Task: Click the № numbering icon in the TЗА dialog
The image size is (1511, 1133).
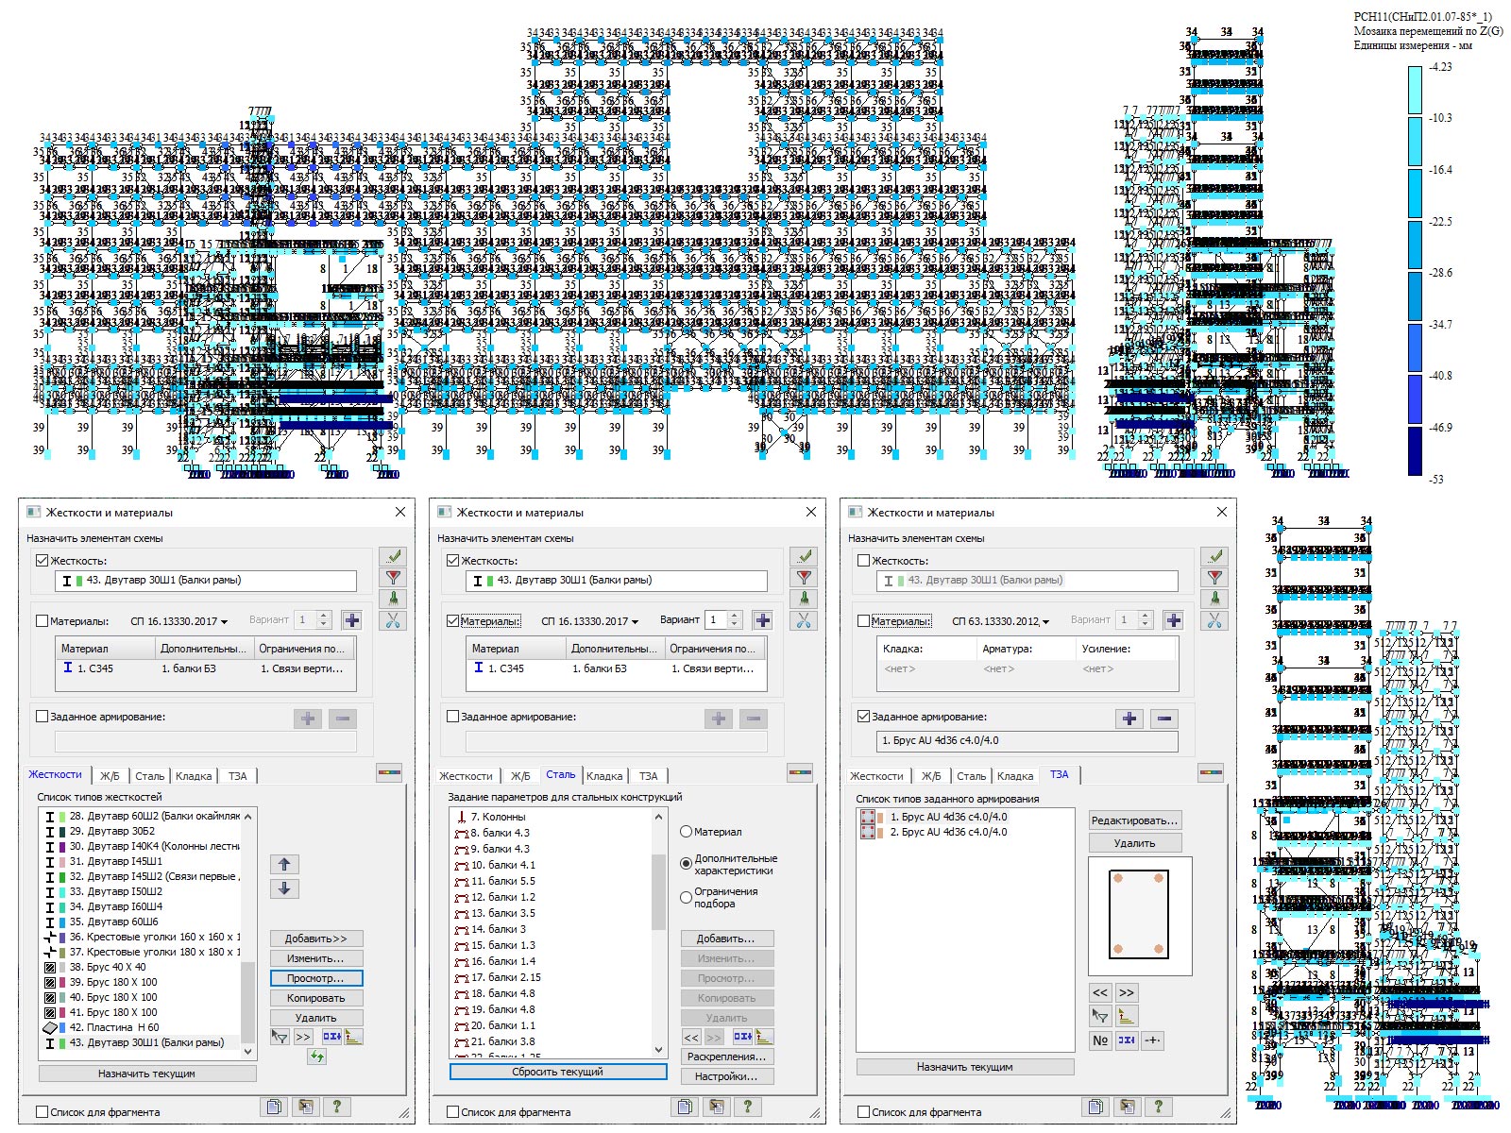Action: pos(1101,1040)
